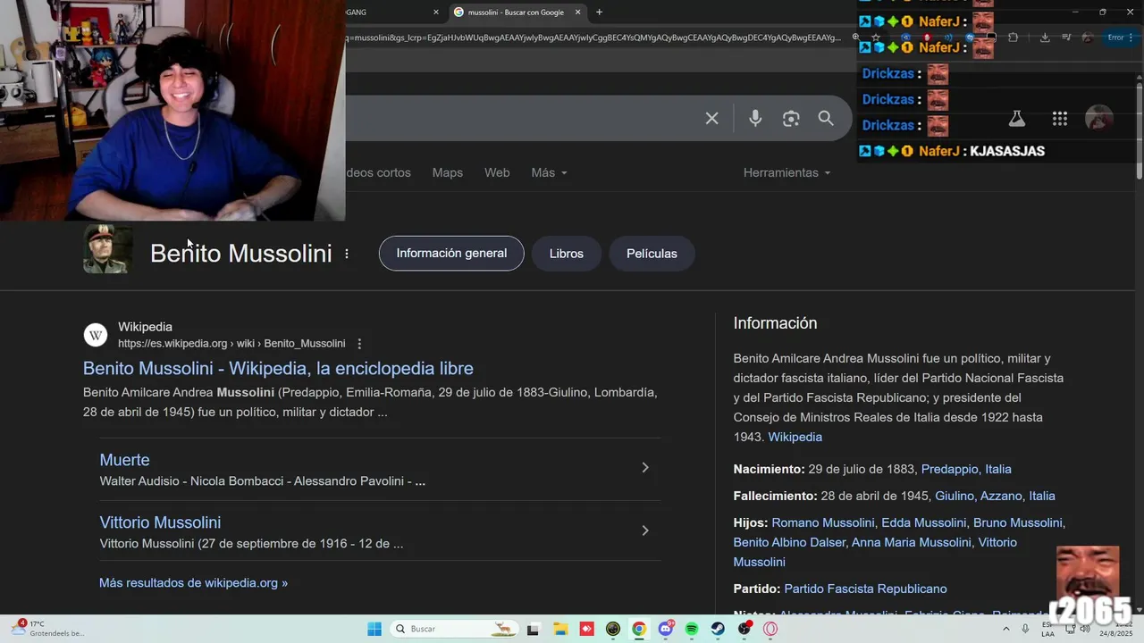The image size is (1144, 643).
Task: Expand the Herramientas tools dropdown
Action: tap(786, 172)
